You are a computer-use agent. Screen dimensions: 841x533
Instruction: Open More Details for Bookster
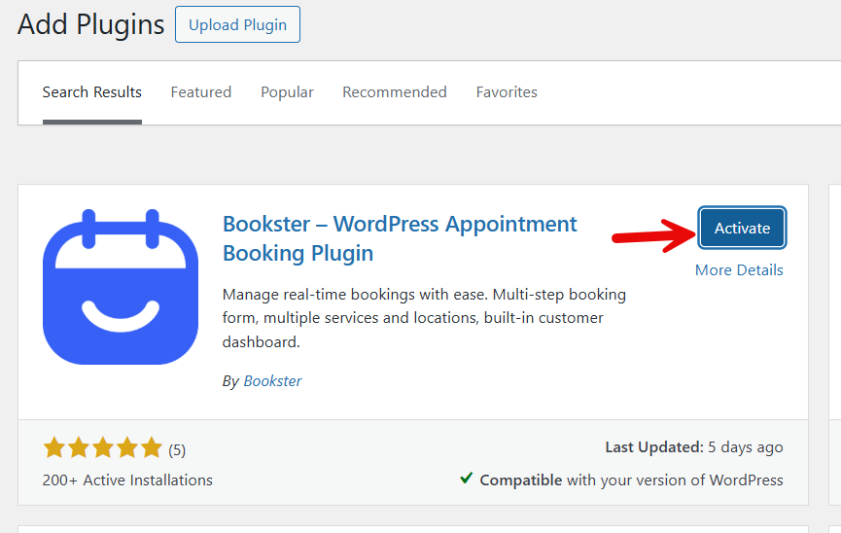point(739,270)
